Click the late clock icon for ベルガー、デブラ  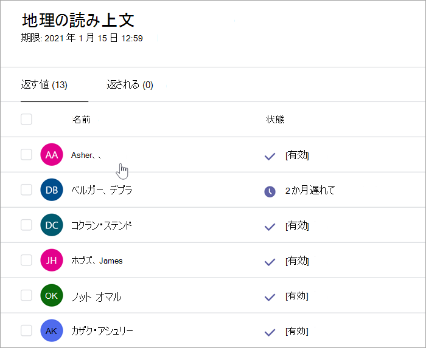pos(270,192)
